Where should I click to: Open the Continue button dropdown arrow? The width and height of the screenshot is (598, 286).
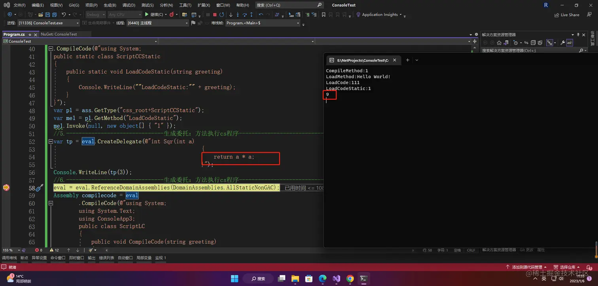pos(166,15)
